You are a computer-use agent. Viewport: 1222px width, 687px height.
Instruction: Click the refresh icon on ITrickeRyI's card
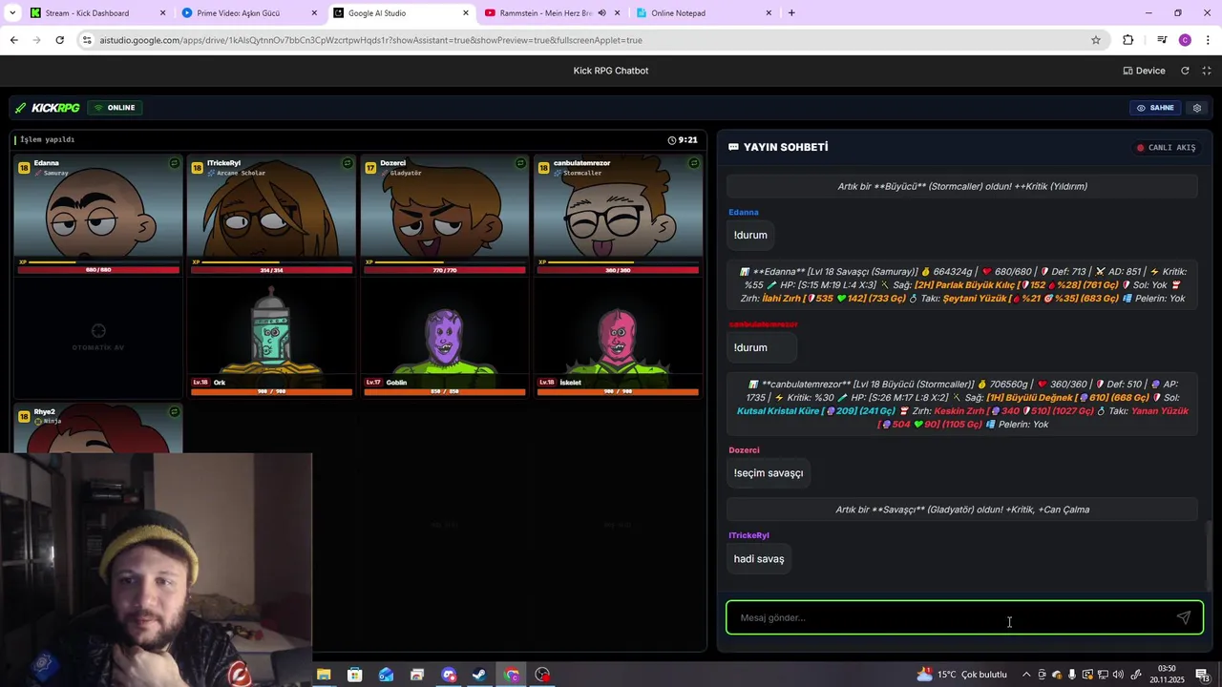point(348,163)
